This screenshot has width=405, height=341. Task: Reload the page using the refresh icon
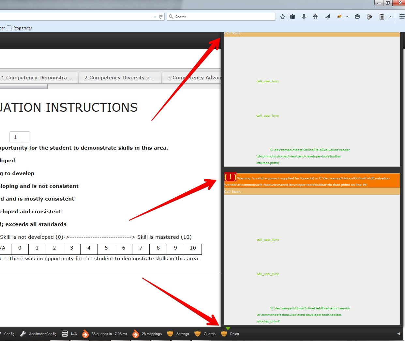pyautogui.click(x=160, y=17)
